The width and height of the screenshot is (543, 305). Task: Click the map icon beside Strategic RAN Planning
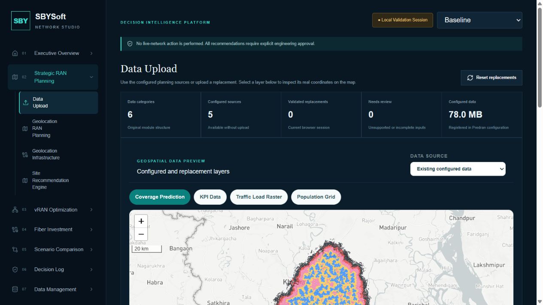click(x=15, y=77)
